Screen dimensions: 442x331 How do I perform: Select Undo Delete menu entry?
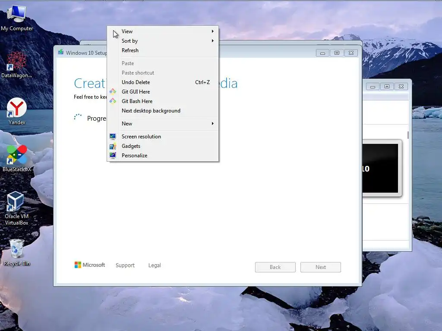pos(163,82)
